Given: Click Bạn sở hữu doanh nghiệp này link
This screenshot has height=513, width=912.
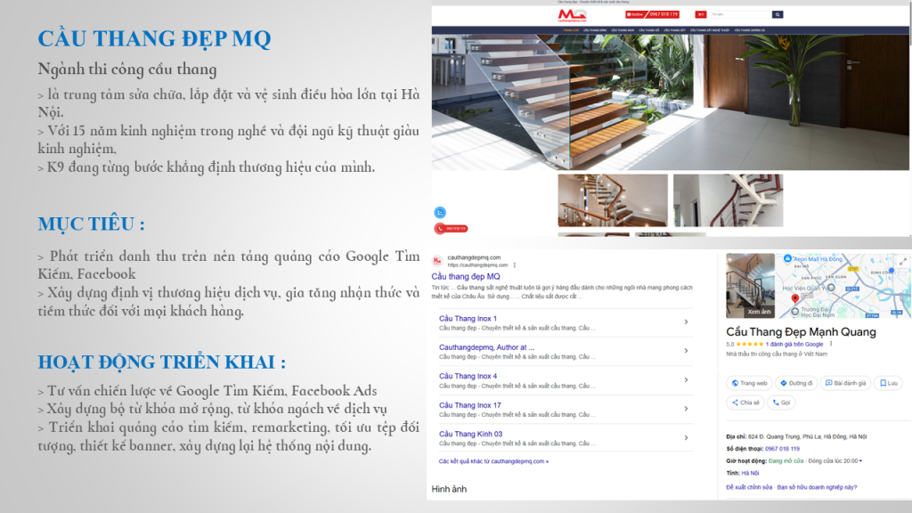Looking at the screenshot, I should click(817, 487).
